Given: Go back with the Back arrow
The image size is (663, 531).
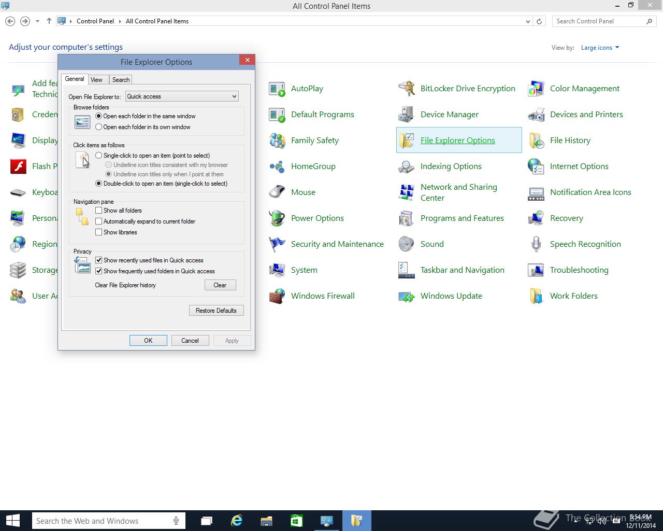Looking at the screenshot, I should (x=10, y=21).
